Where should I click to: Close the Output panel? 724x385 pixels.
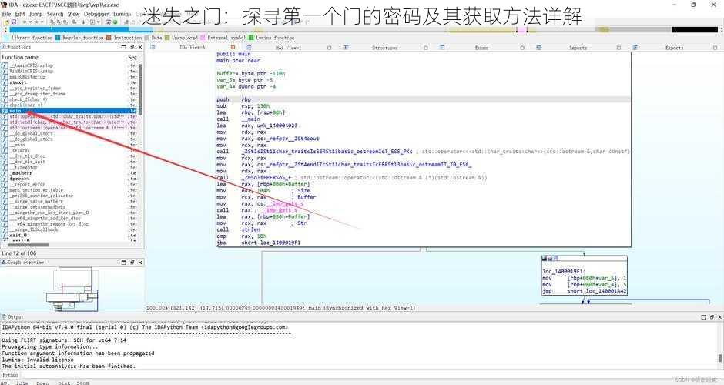[720, 317]
